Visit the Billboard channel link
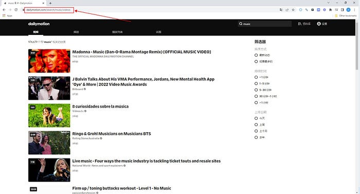This screenshot has height=194, width=360. pos(78,89)
